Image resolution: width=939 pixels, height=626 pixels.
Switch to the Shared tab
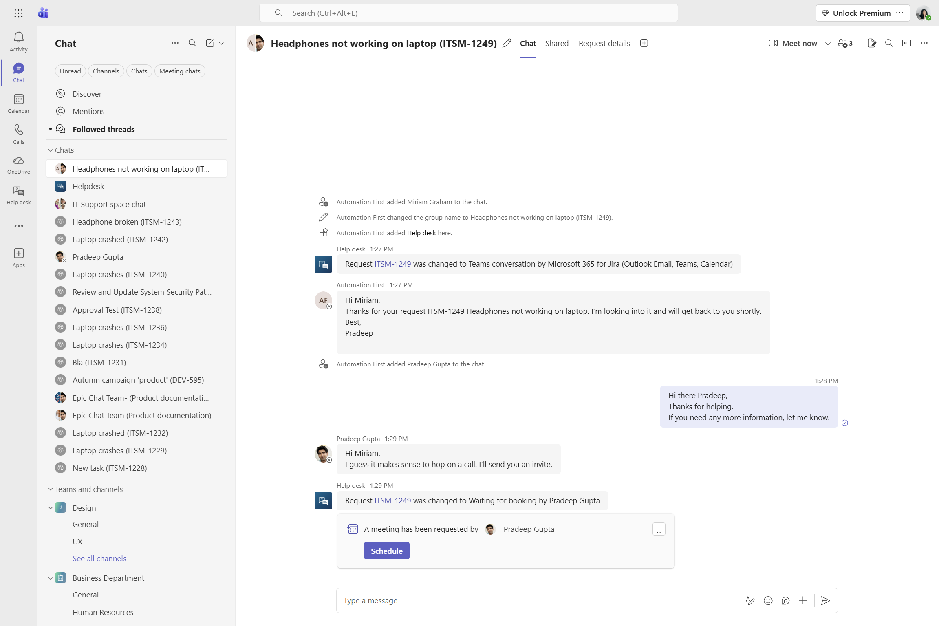(557, 43)
